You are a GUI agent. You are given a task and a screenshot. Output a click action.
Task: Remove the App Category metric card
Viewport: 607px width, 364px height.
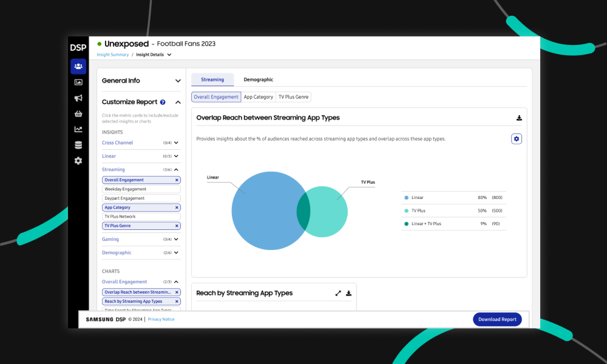(177, 207)
